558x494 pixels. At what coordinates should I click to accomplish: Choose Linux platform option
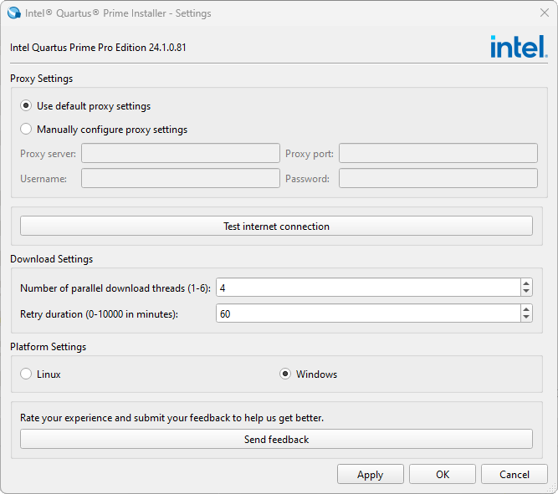pos(26,374)
